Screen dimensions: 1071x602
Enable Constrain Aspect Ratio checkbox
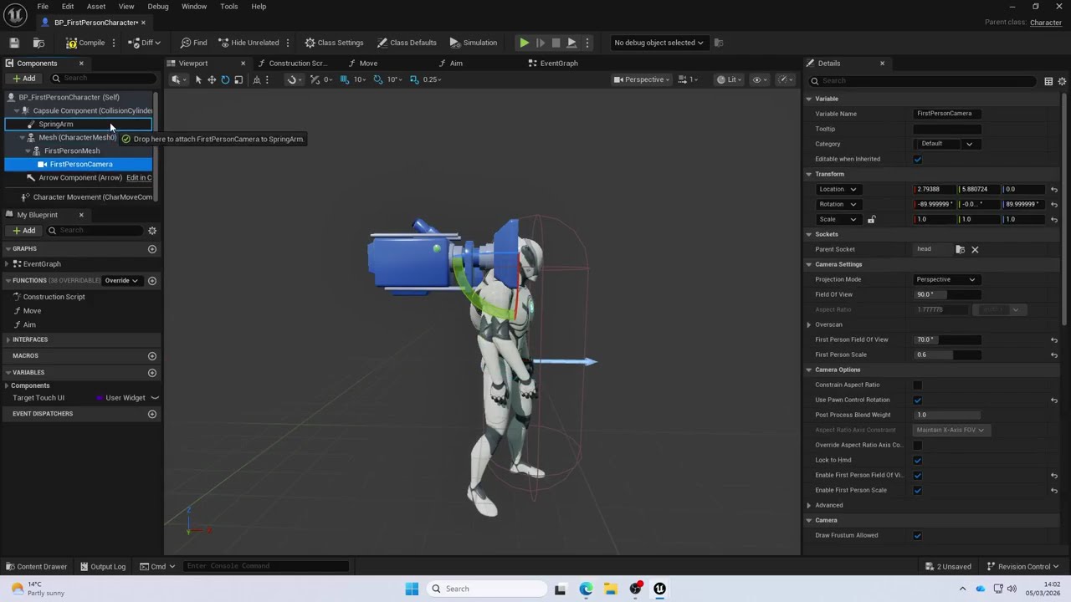tap(918, 385)
